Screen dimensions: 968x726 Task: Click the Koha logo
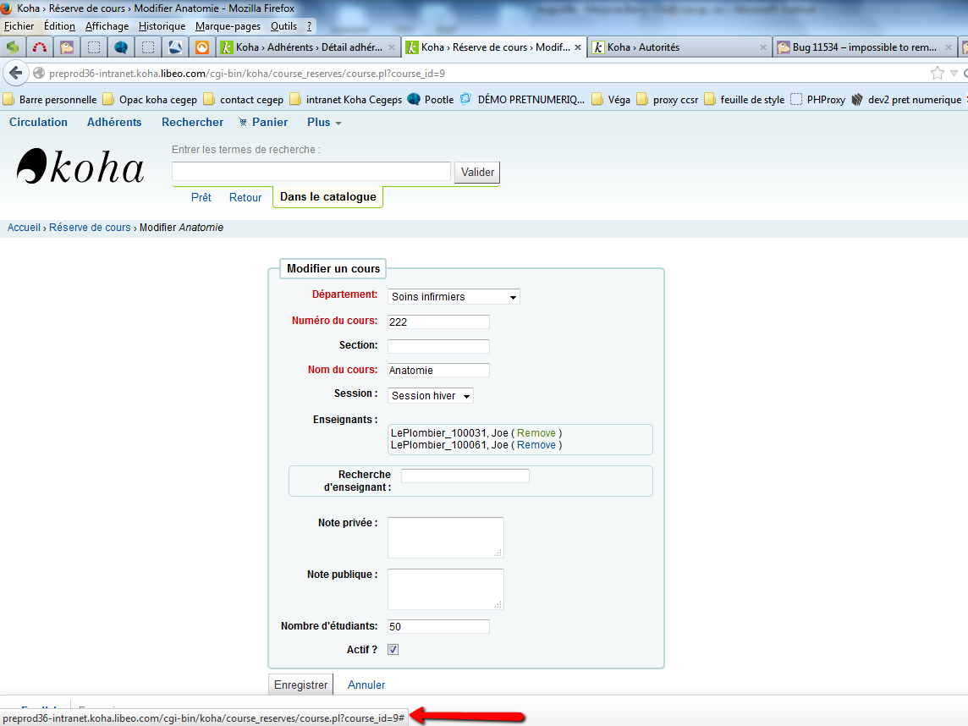point(80,167)
